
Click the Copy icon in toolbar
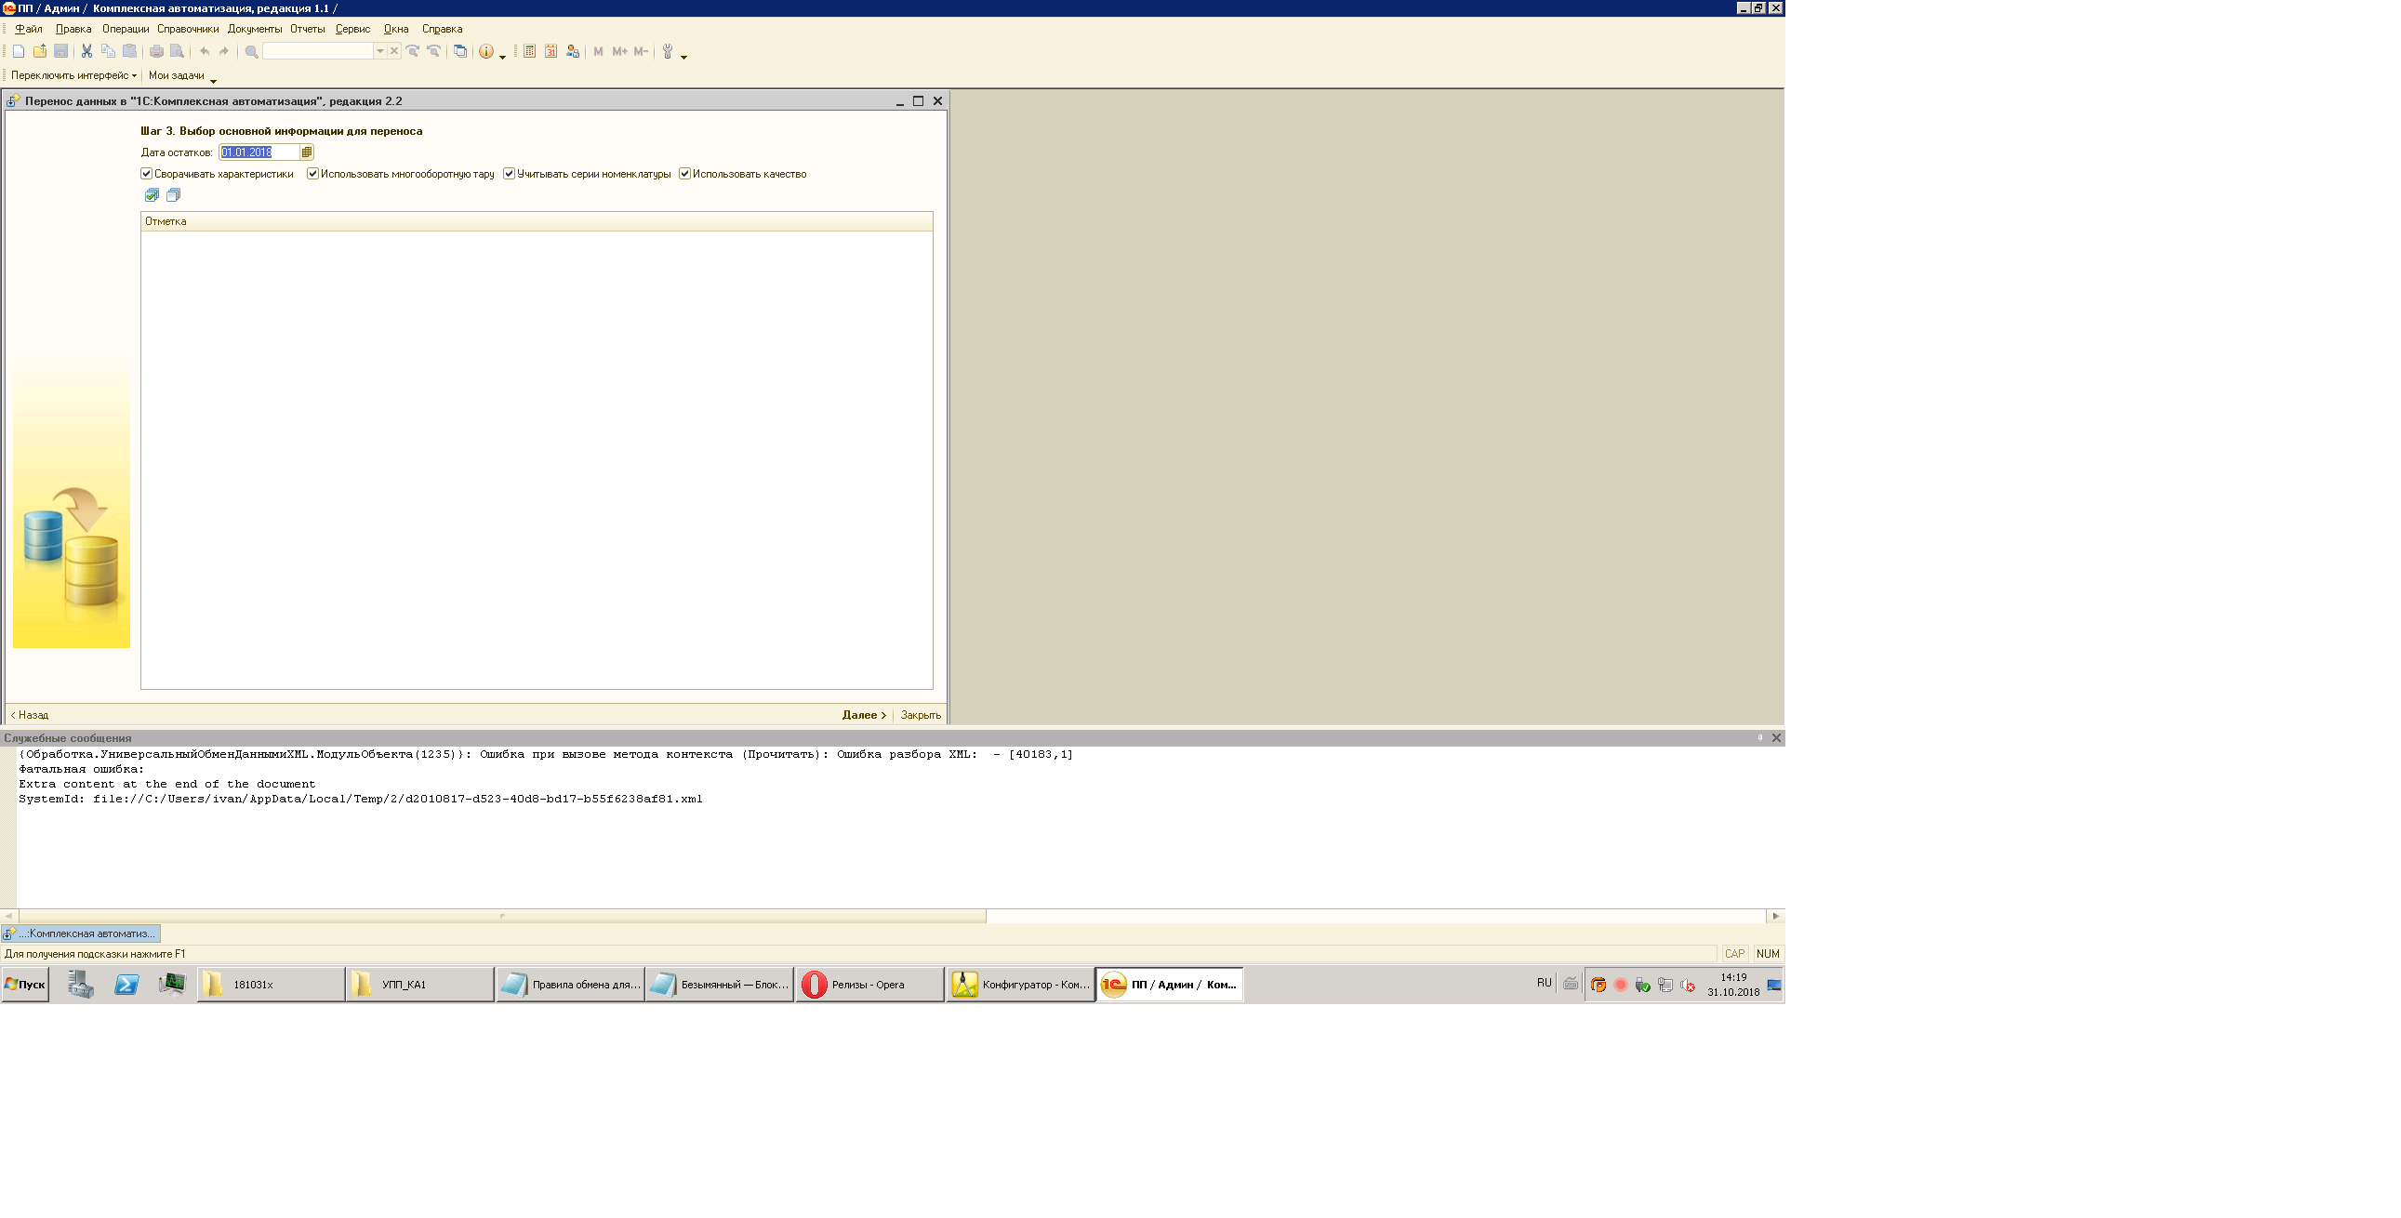click(108, 51)
